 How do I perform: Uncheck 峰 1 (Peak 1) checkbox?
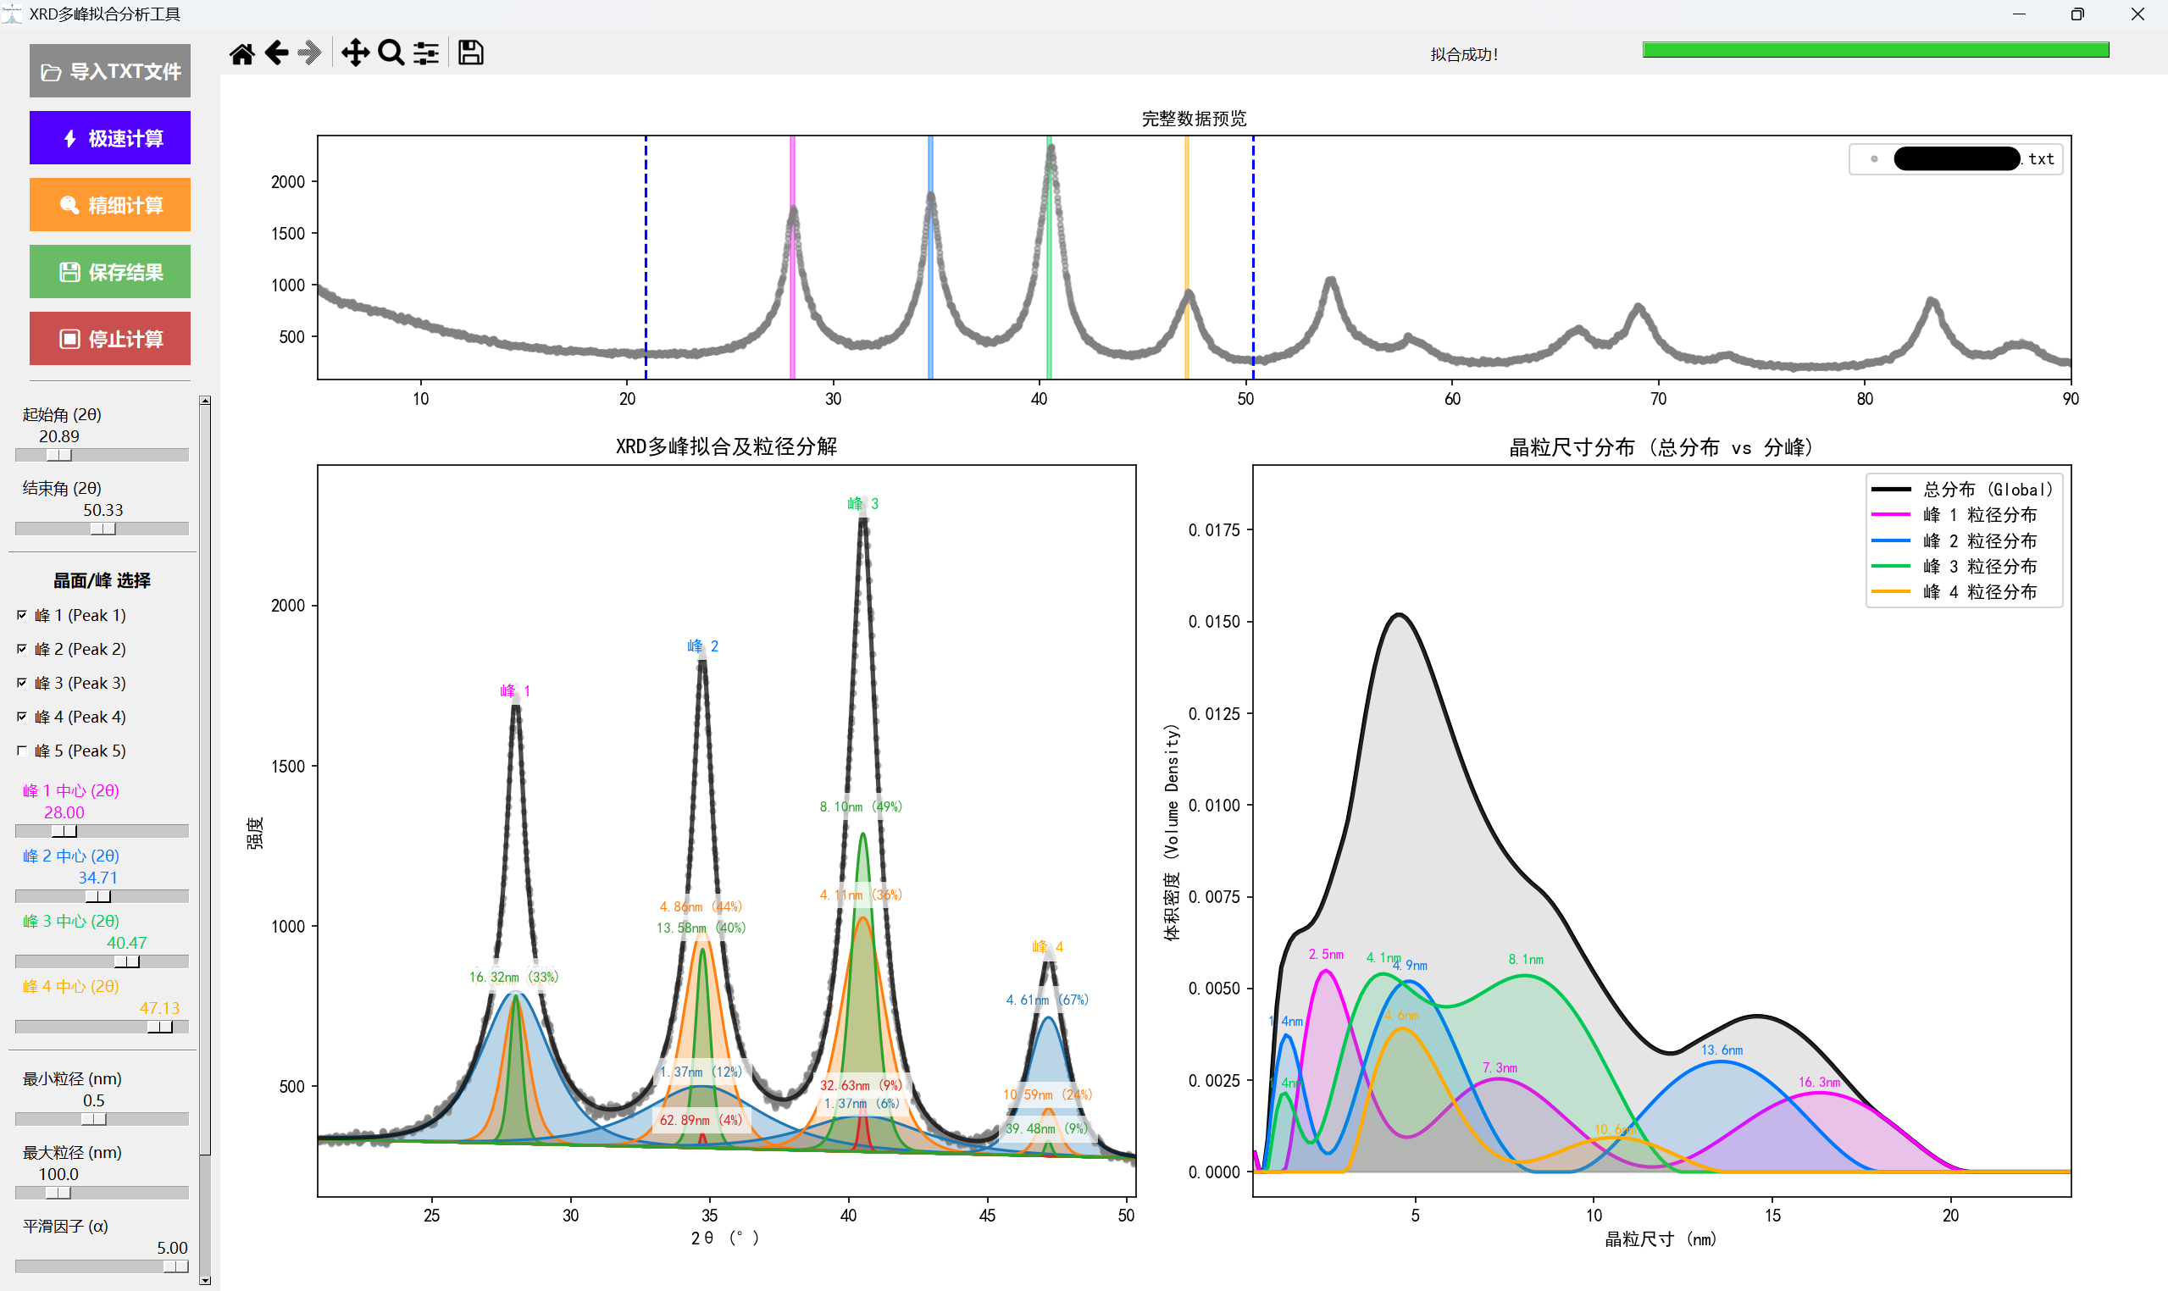click(x=22, y=615)
